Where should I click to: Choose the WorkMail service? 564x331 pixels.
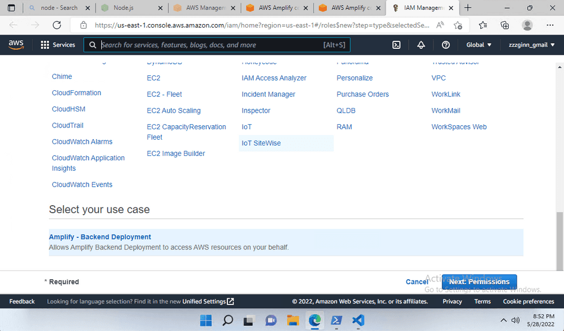pyautogui.click(x=445, y=110)
